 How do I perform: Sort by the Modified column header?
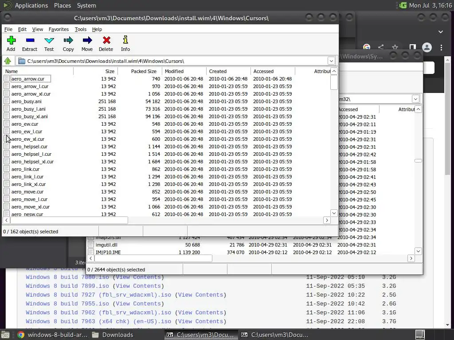point(184,71)
